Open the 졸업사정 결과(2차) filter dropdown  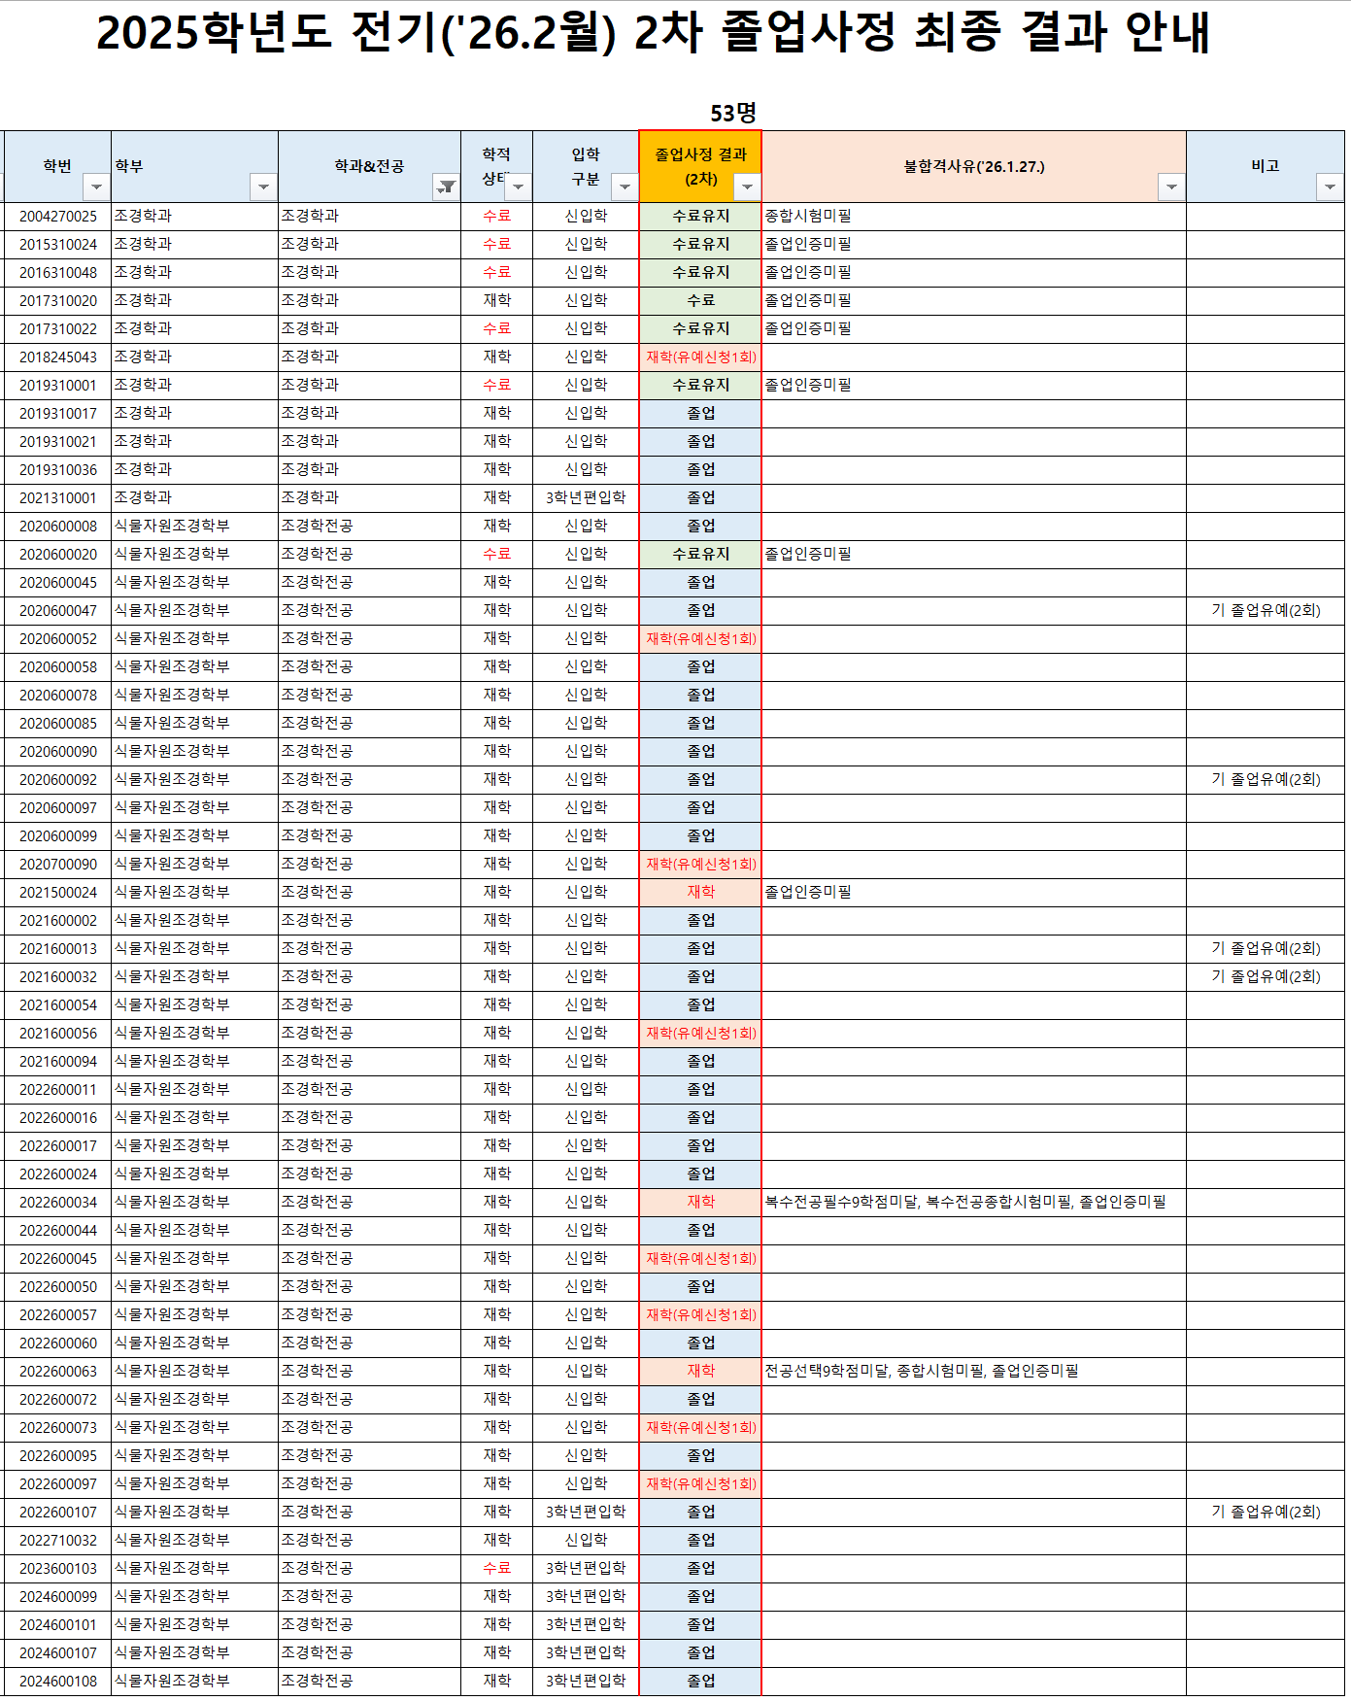tap(746, 187)
